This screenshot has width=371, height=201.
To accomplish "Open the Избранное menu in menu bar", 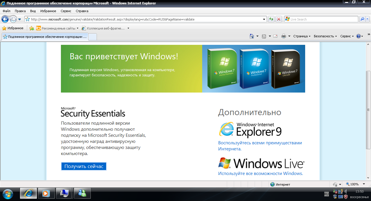I will click(48, 11).
